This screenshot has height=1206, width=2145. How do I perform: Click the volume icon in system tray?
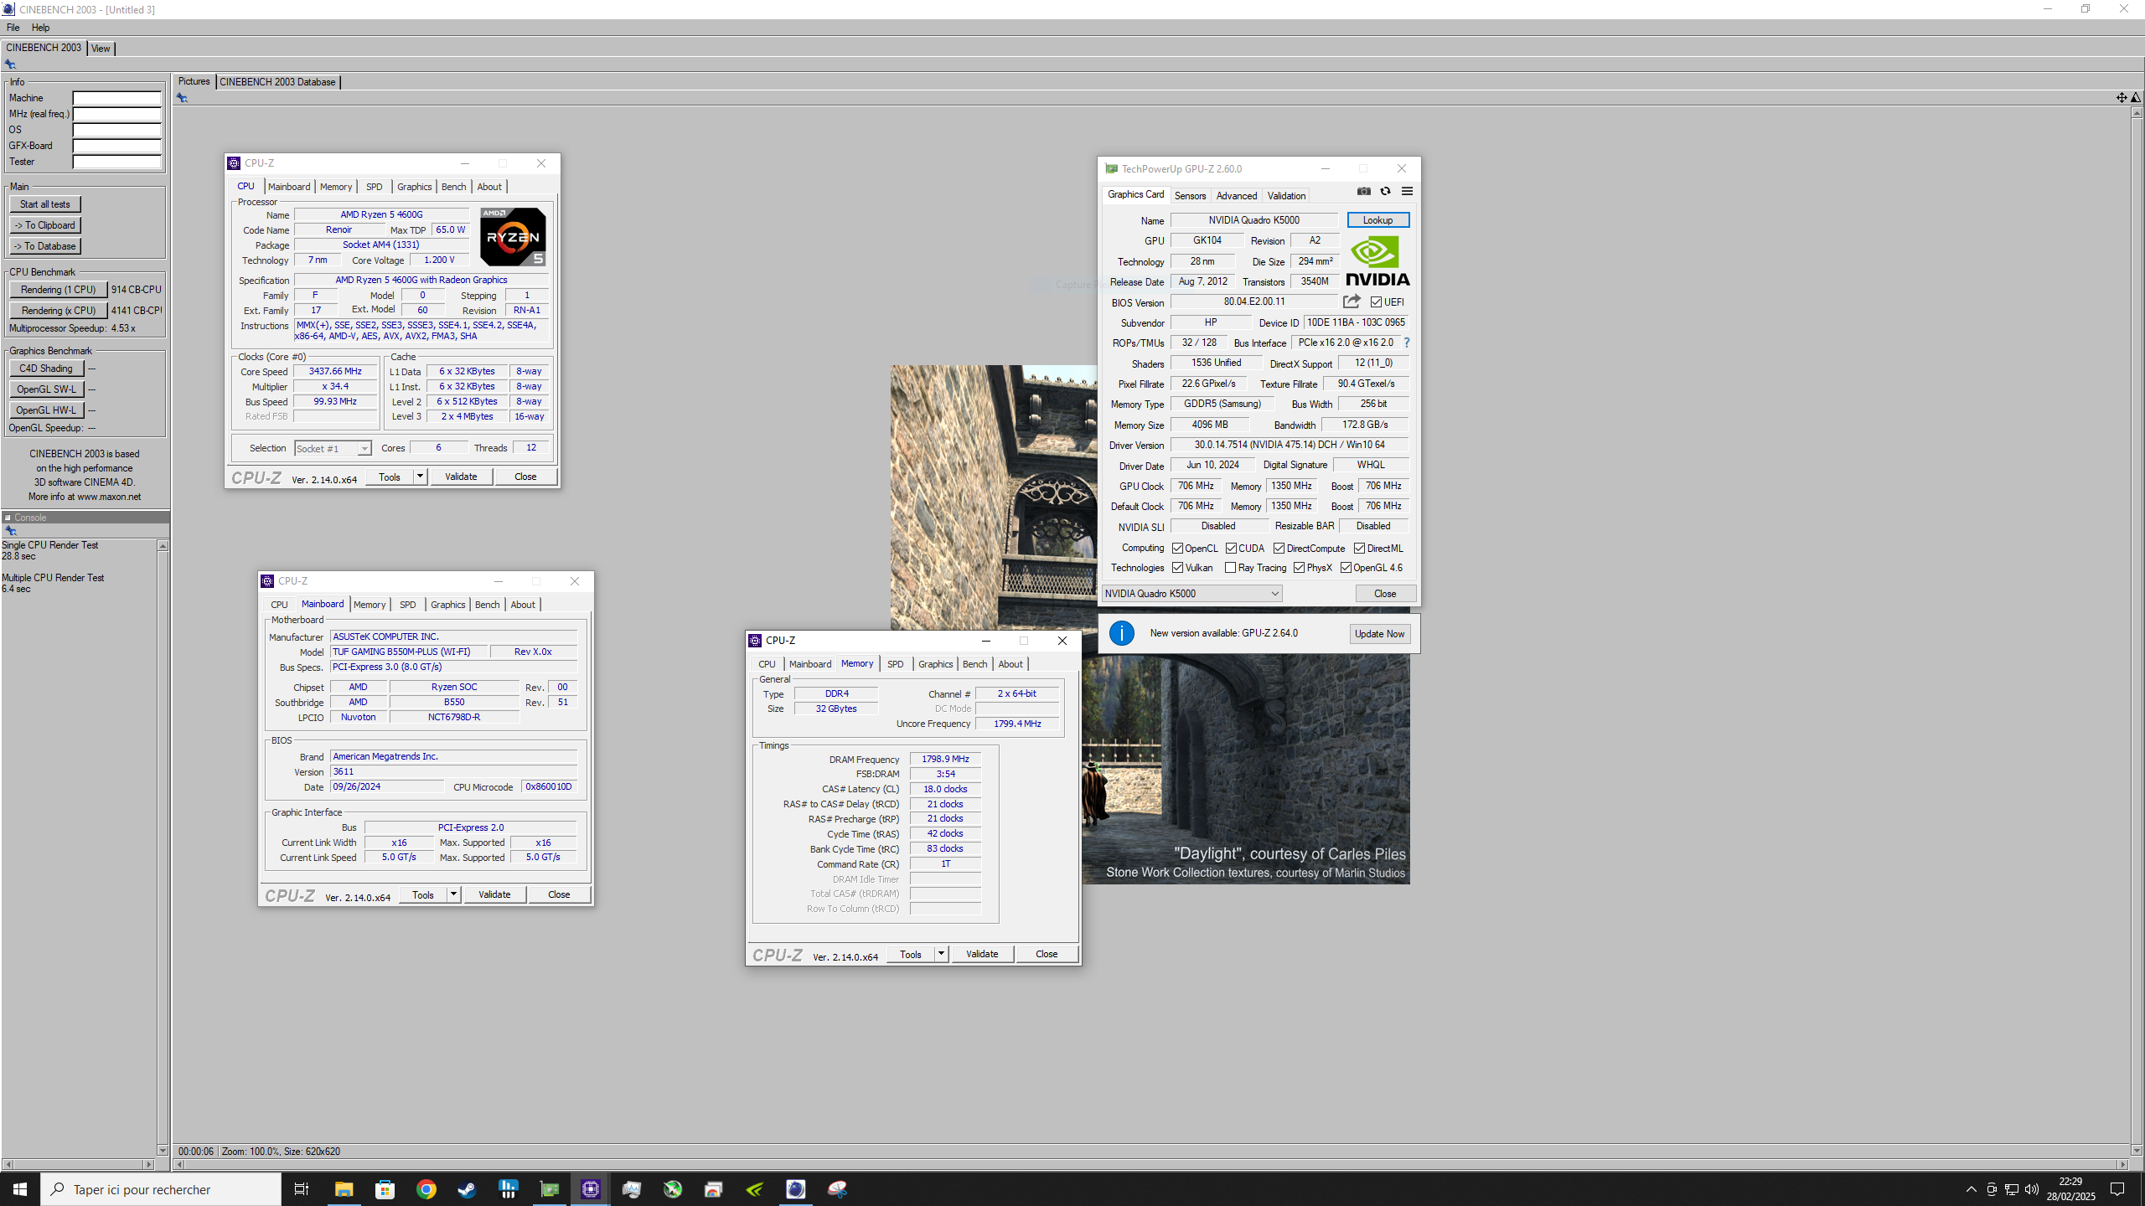click(x=2031, y=1189)
